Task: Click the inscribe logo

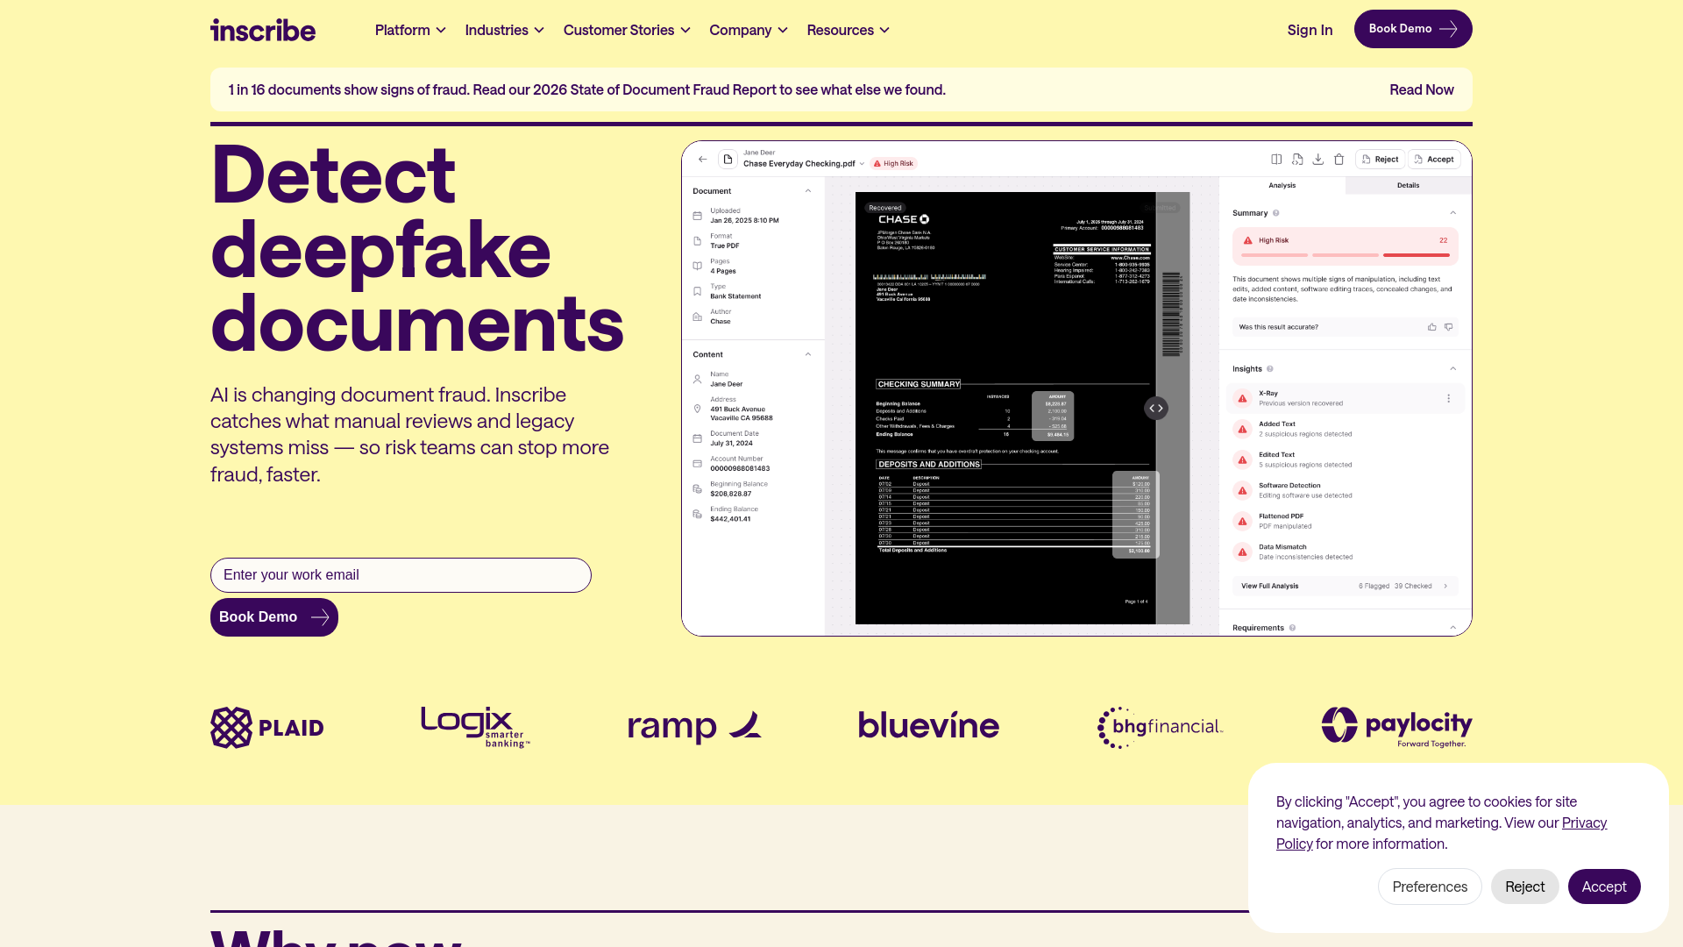Action: [263, 30]
